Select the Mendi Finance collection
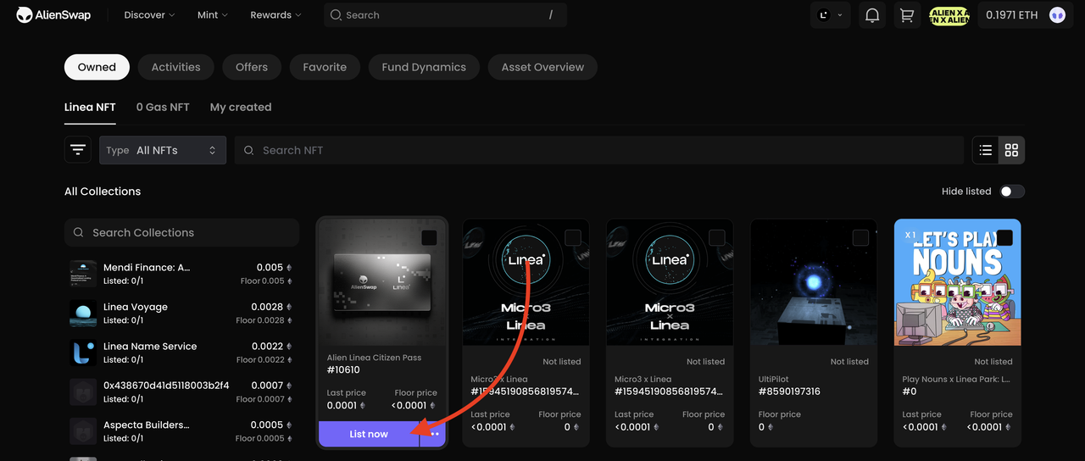Image resolution: width=1085 pixels, height=461 pixels. click(x=181, y=274)
